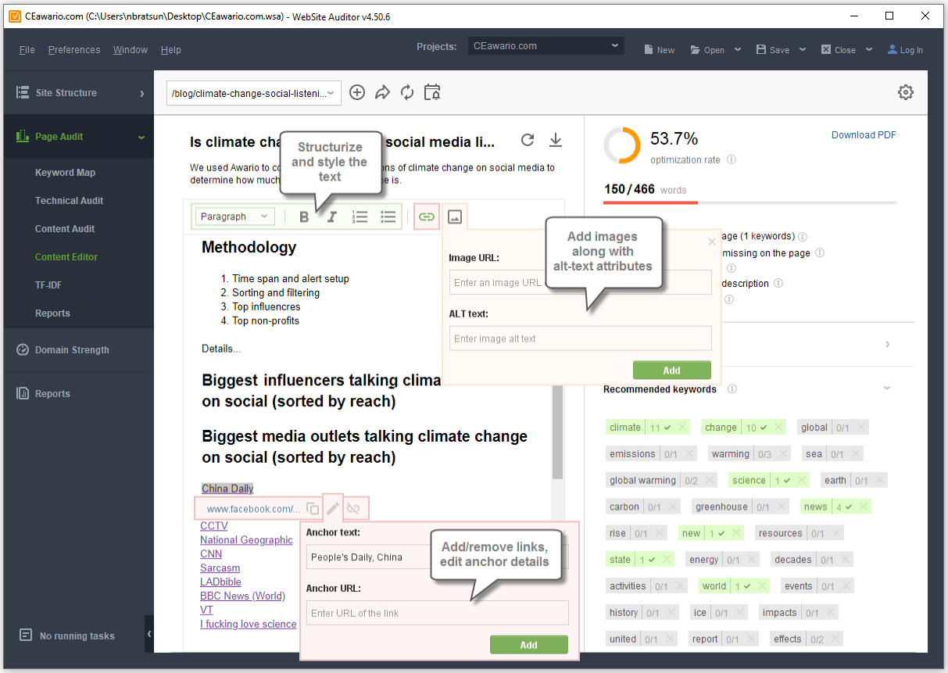
Task: Remove the 'news' keyword tag
Action: tap(862, 507)
